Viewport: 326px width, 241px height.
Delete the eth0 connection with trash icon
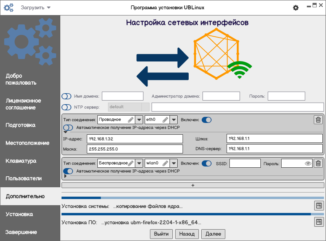318,120
